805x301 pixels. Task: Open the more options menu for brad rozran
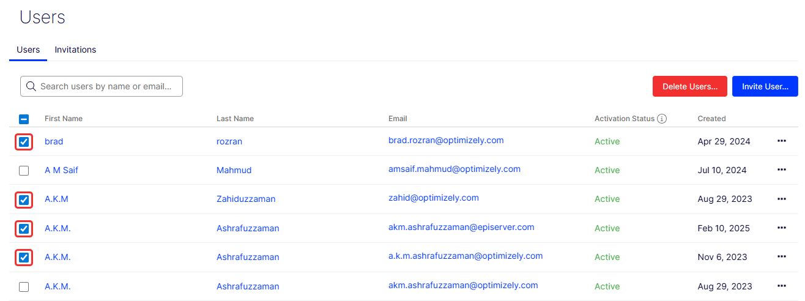click(781, 141)
